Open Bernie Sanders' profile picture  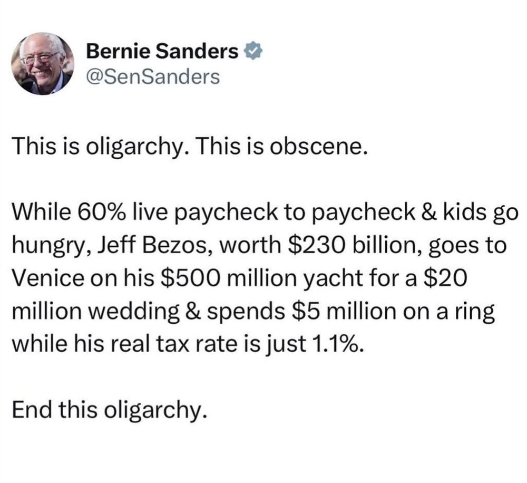point(43,63)
